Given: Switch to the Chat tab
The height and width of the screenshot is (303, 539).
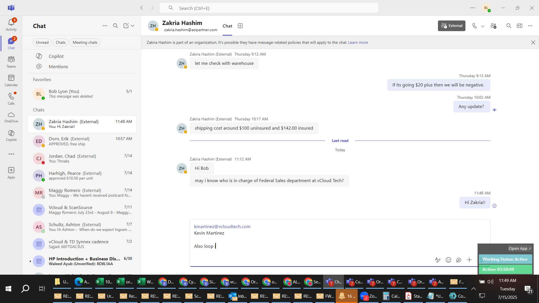Looking at the screenshot, I should 227,26.
